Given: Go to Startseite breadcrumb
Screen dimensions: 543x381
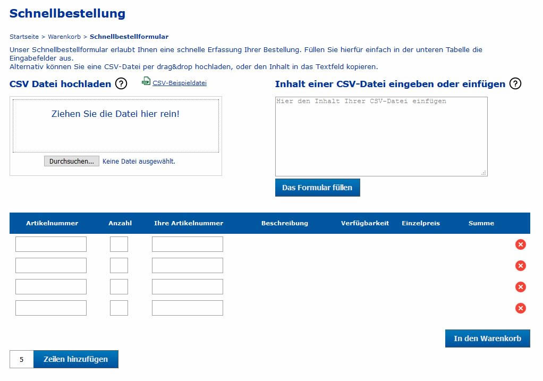Looking at the screenshot, I should click(24, 37).
